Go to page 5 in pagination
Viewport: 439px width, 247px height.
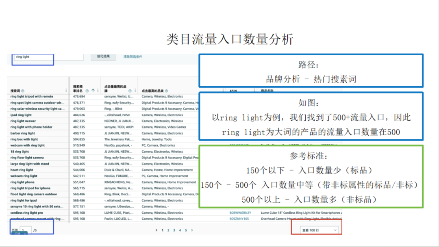(186, 230)
